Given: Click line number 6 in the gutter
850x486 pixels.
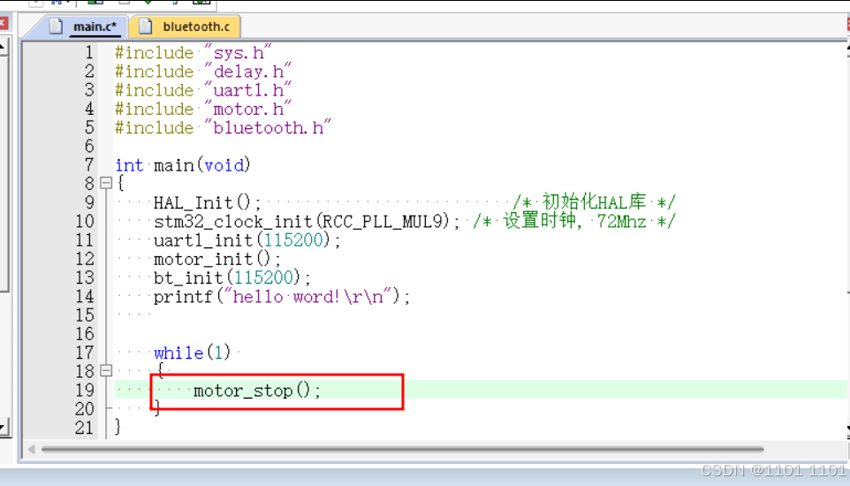Looking at the screenshot, I should [x=89, y=147].
